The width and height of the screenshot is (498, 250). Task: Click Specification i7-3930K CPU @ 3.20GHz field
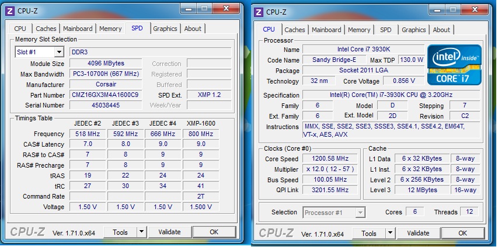tap(391, 95)
